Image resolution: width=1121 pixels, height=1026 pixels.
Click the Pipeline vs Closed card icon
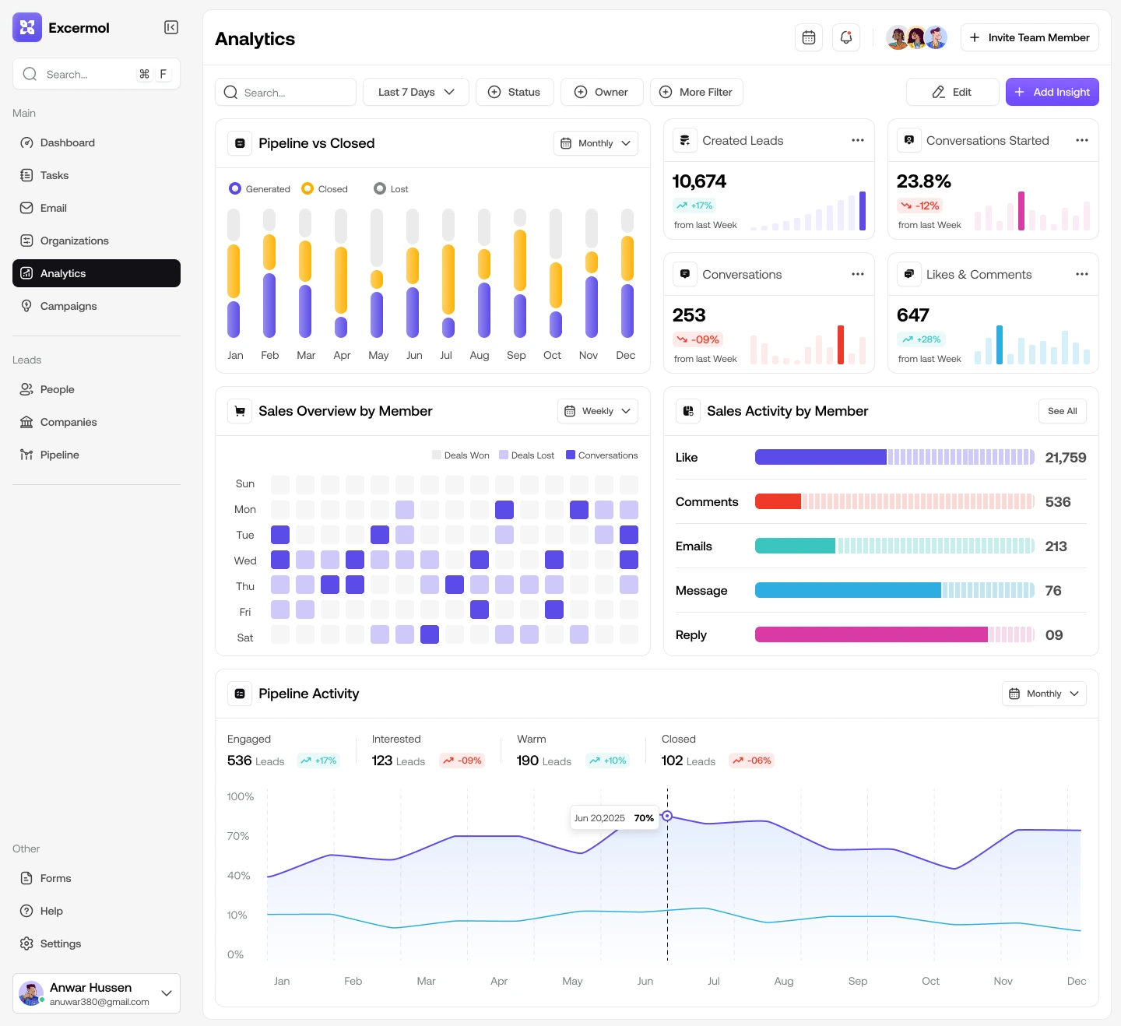pos(240,143)
